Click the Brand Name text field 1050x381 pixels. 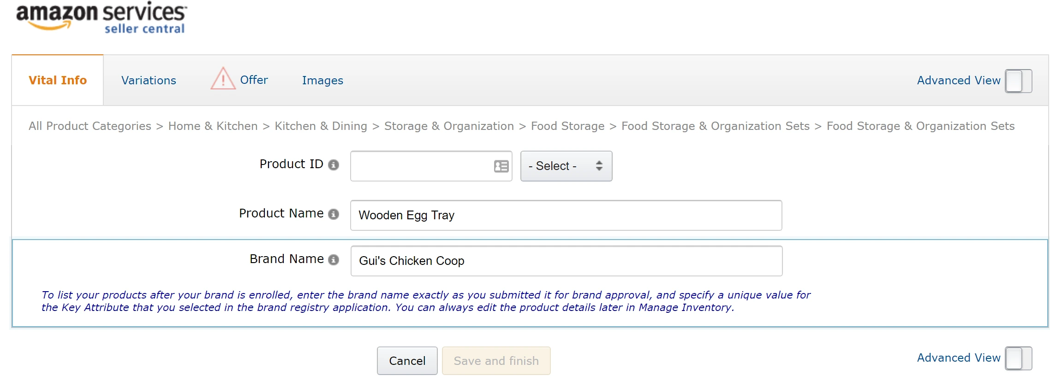coord(566,261)
